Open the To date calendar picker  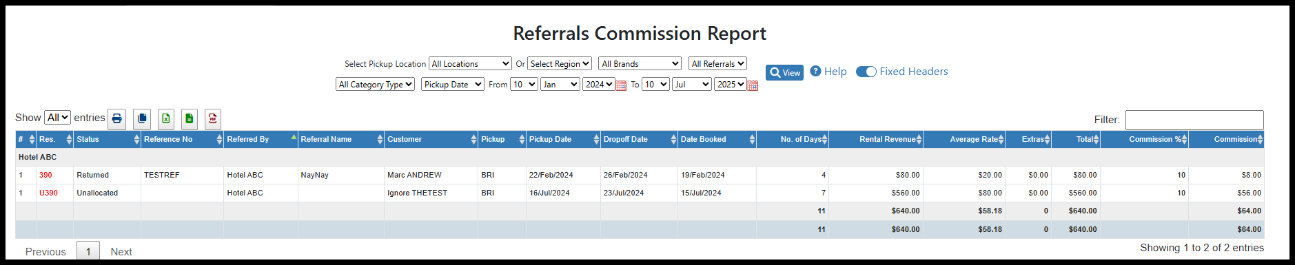coord(753,85)
